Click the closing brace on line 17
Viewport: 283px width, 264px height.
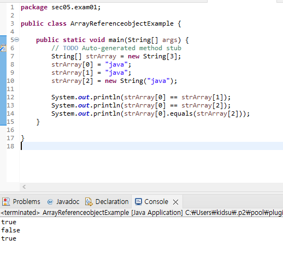click(x=22, y=139)
